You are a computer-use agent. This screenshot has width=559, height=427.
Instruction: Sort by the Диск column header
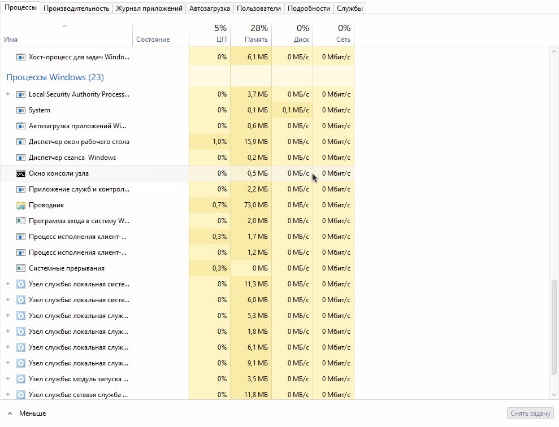click(x=292, y=34)
